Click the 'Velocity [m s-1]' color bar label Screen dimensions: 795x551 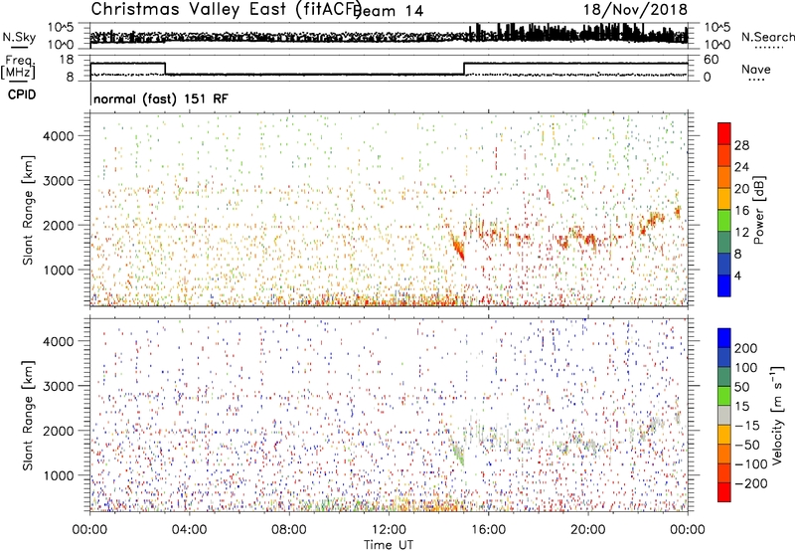coord(776,415)
